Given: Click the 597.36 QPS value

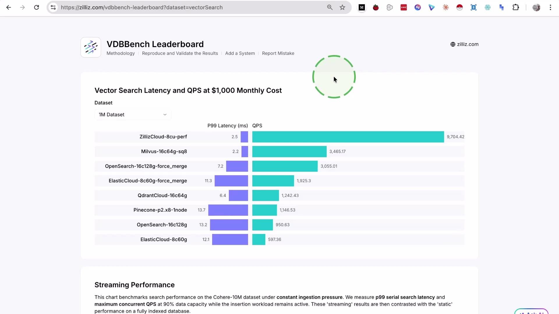Looking at the screenshot, I should [x=275, y=240].
